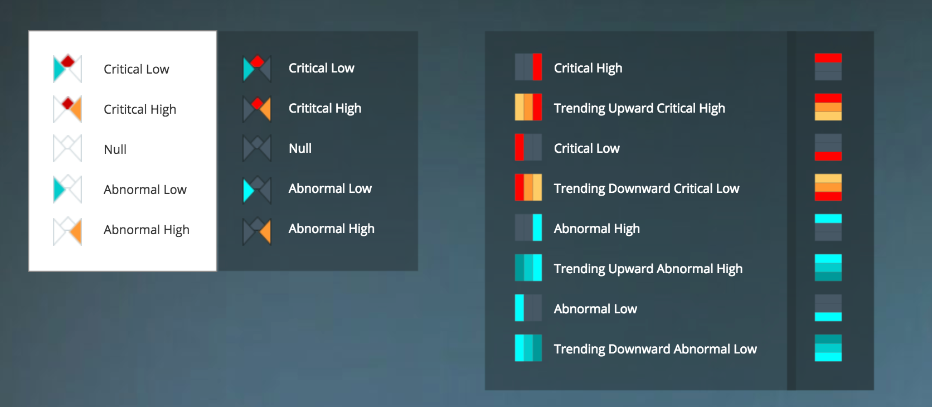
Task: Click the vertical-bar icon beside Trending Upward Critical High
Action: pos(528,107)
